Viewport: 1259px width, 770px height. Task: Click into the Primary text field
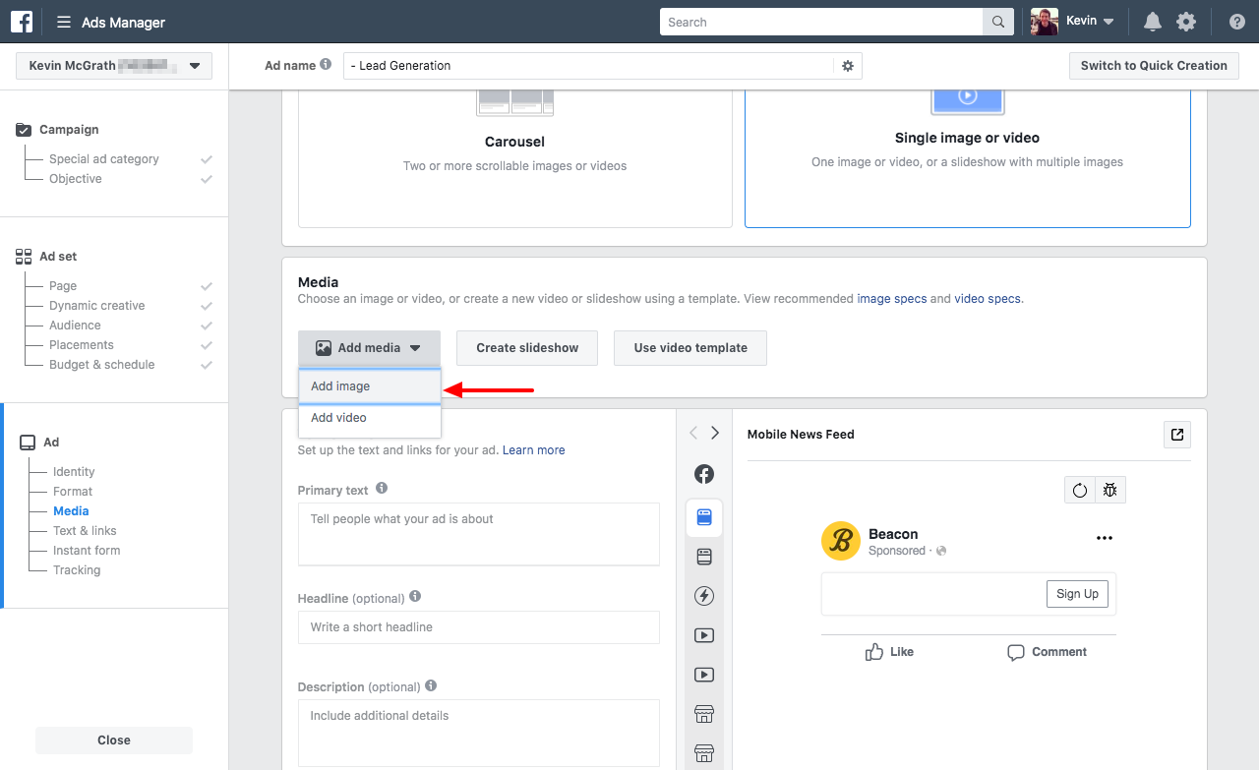478,534
